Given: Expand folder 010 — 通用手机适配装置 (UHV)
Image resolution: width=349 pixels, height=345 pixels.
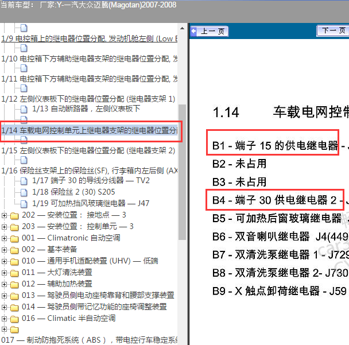Looking at the screenshot, I should coord(4,261).
